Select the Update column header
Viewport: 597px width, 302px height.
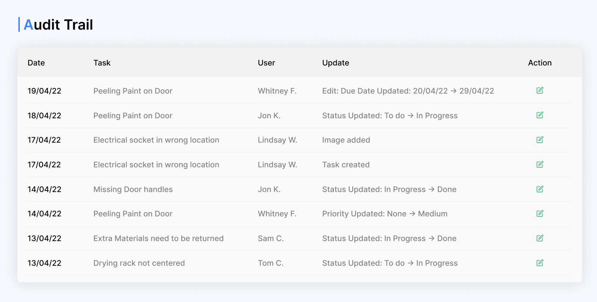click(336, 63)
